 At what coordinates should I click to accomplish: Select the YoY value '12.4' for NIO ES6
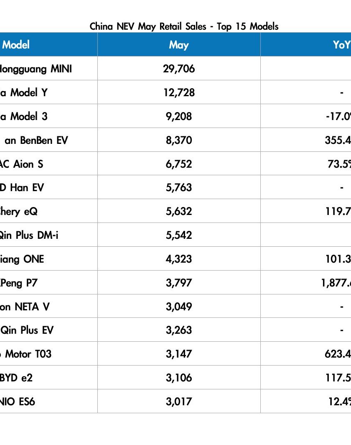coord(340,402)
